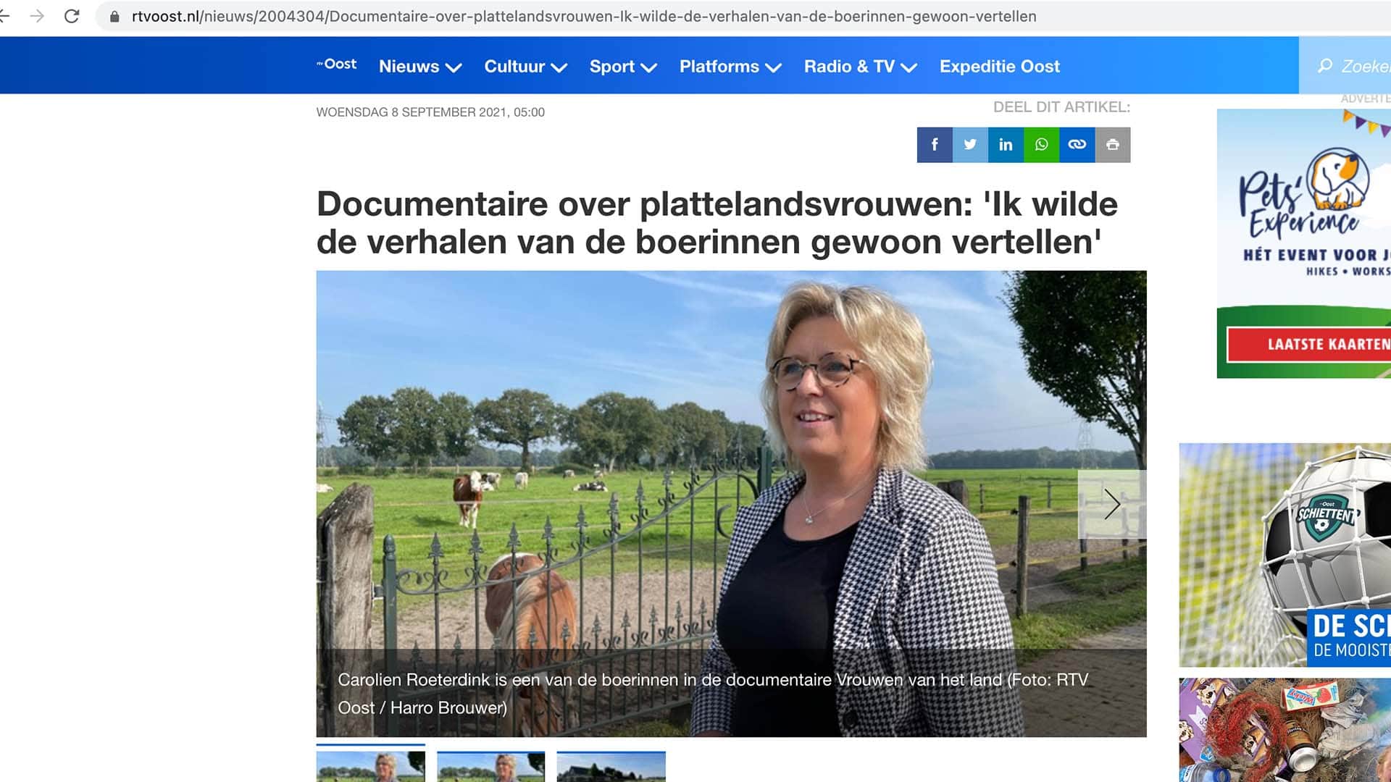This screenshot has height=782, width=1391.
Task: Show next photo with arrow
Action: (x=1112, y=504)
